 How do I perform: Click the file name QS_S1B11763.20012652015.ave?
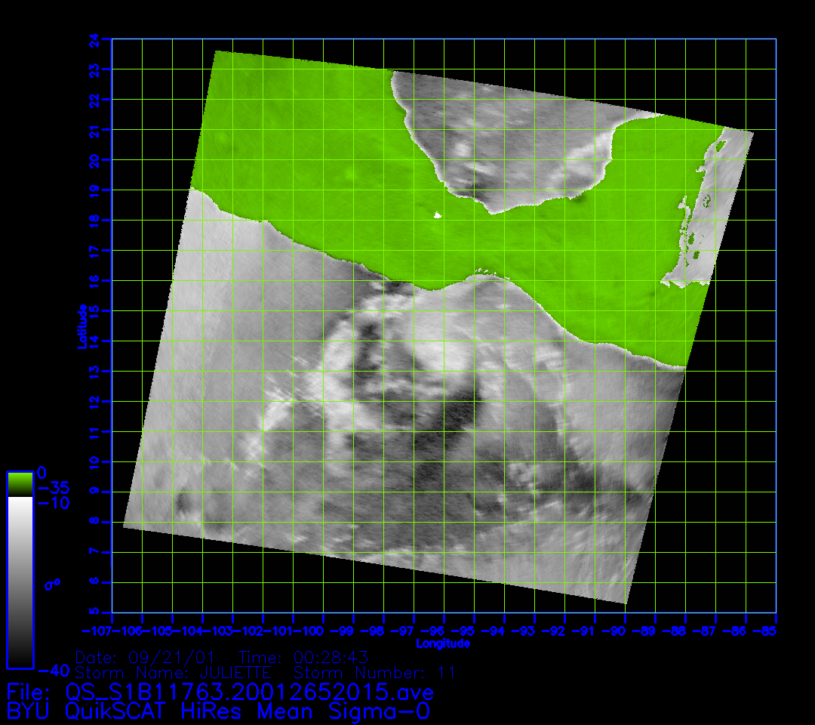pyautogui.click(x=249, y=692)
